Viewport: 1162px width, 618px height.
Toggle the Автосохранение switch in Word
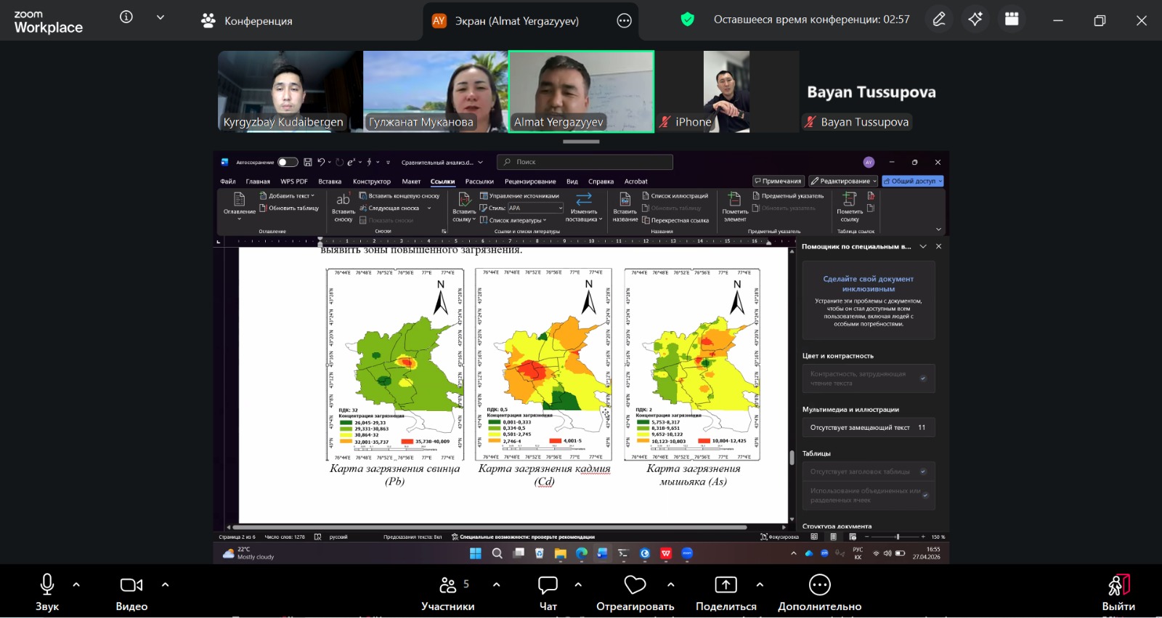tap(288, 162)
